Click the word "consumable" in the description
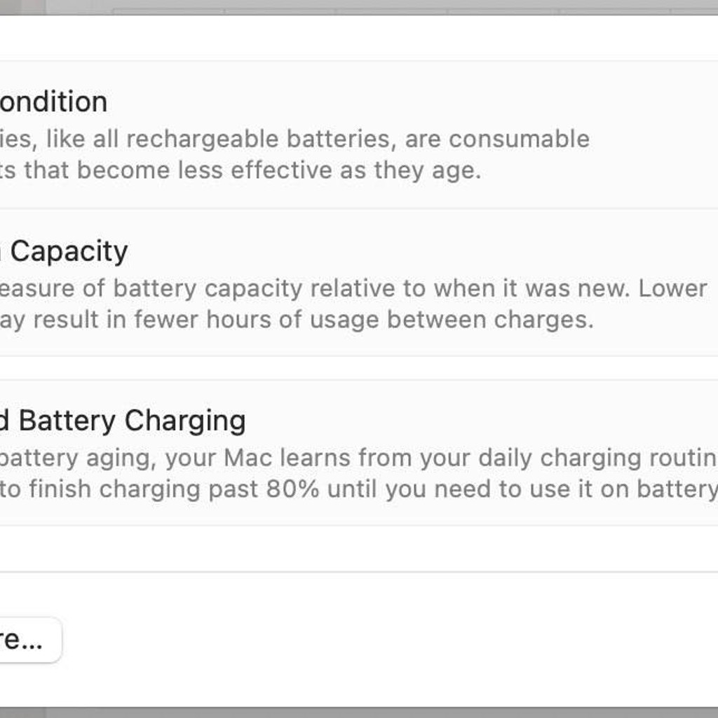This screenshot has height=718, width=718. (520, 139)
